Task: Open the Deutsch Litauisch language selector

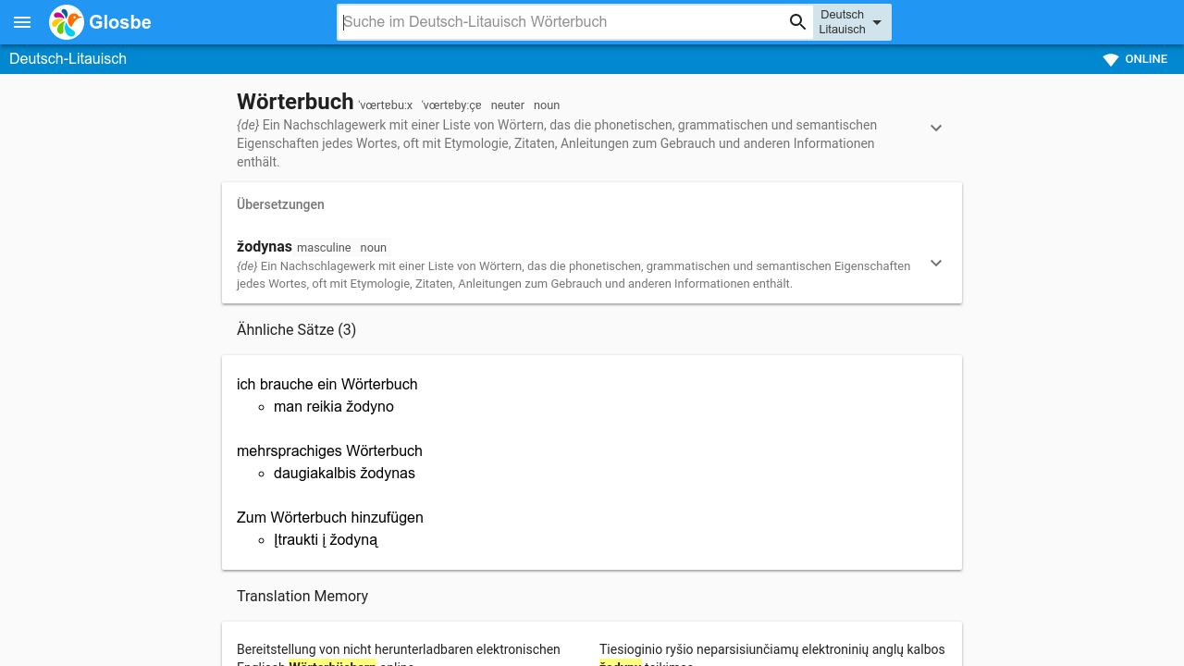Action: pos(852,22)
